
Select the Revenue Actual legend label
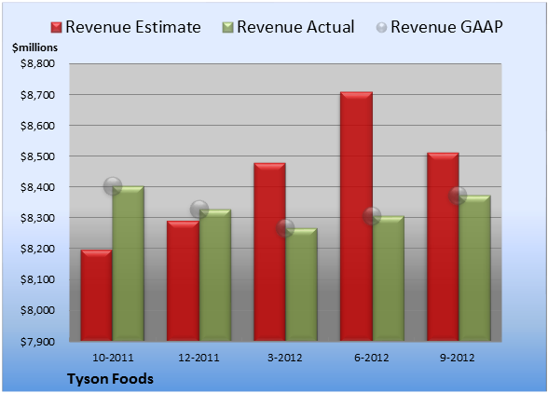[x=295, y=27]
